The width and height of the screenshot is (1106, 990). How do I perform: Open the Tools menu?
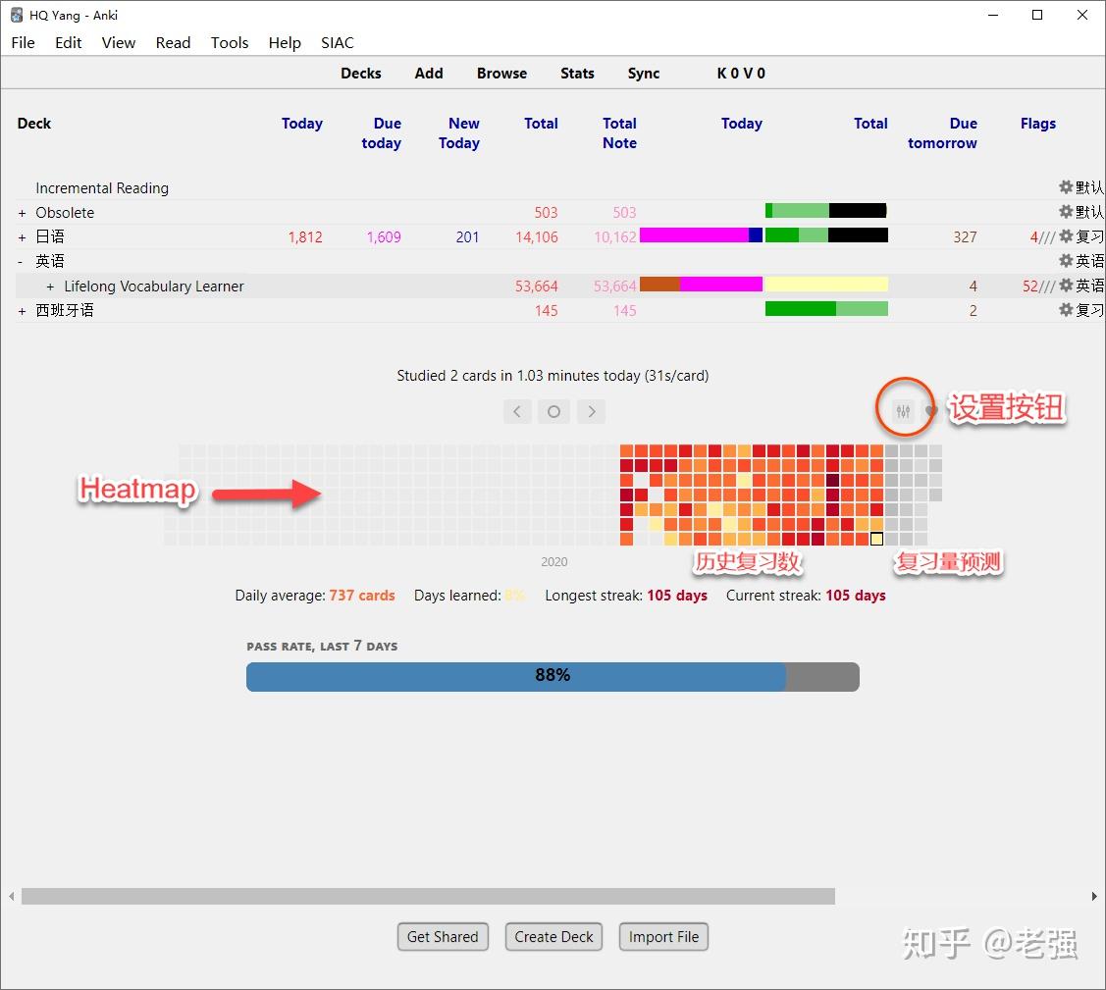coord(229,42)
